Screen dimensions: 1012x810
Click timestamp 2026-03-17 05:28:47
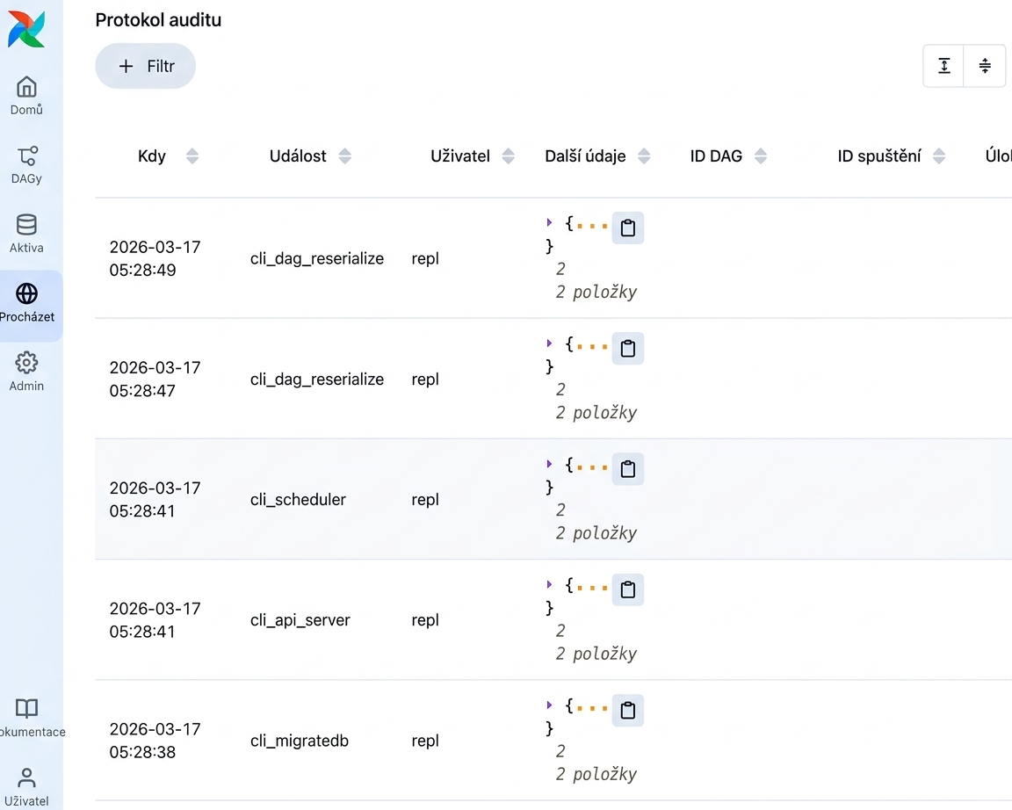click(x=155, y=379)
